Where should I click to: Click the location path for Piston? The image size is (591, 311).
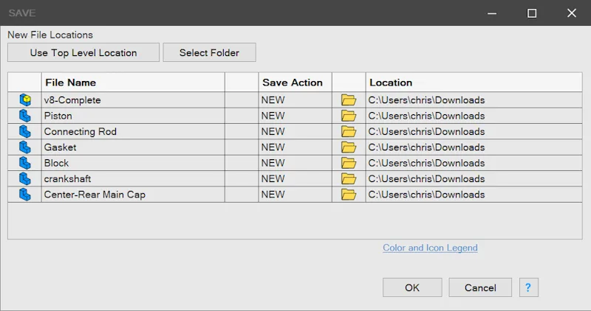coord(474,116)
